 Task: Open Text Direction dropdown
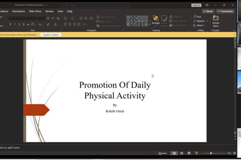[x=106, y=17]
